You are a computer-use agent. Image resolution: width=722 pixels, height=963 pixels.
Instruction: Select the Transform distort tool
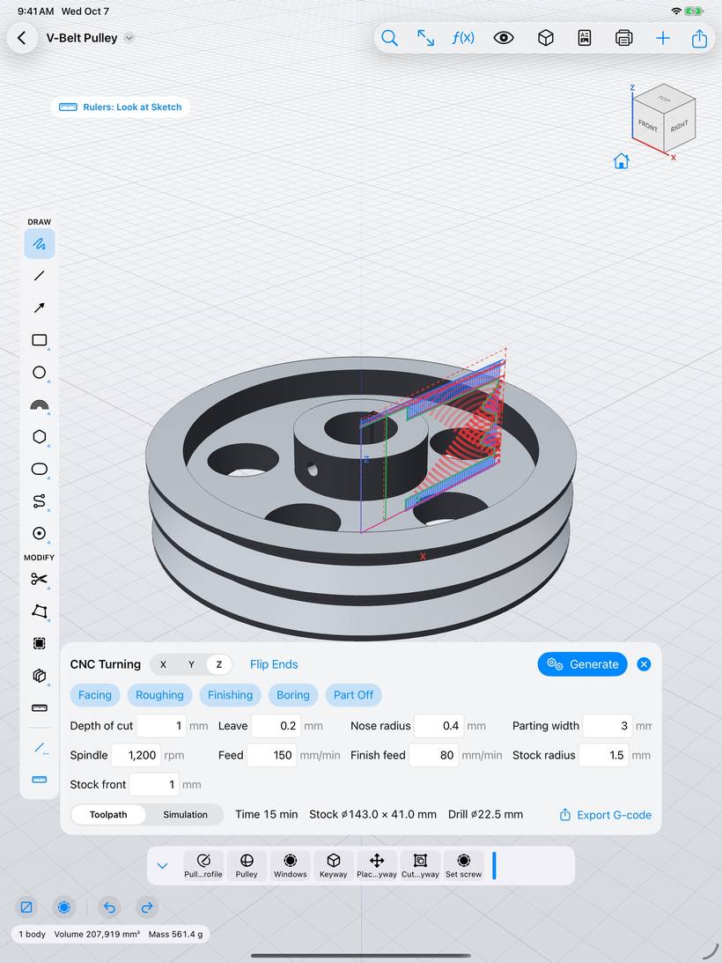[x=40, y=611]
